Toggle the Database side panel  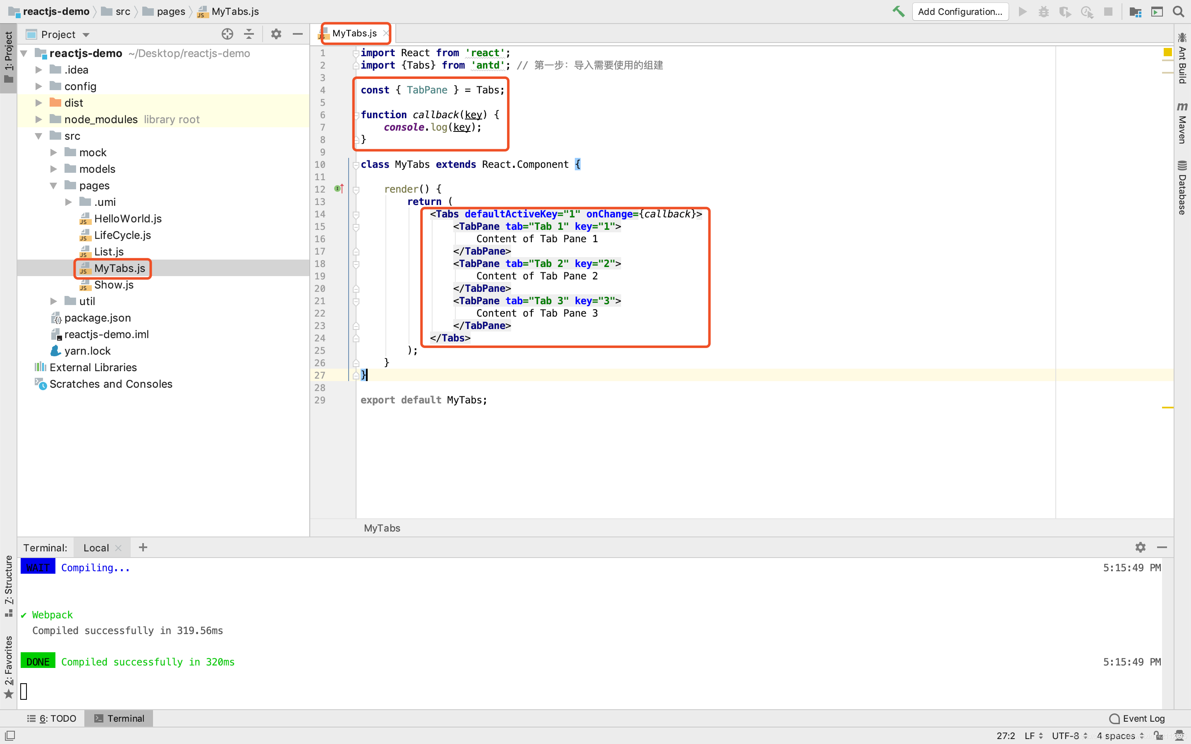point(1182,188)
